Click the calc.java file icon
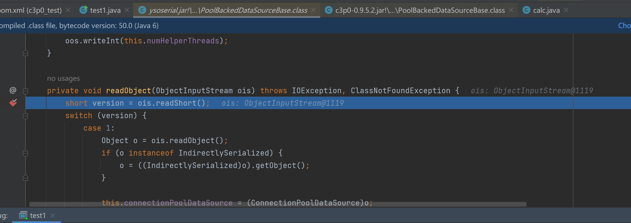This screenshot has width=631, height=223. click(x=526, y=10)
